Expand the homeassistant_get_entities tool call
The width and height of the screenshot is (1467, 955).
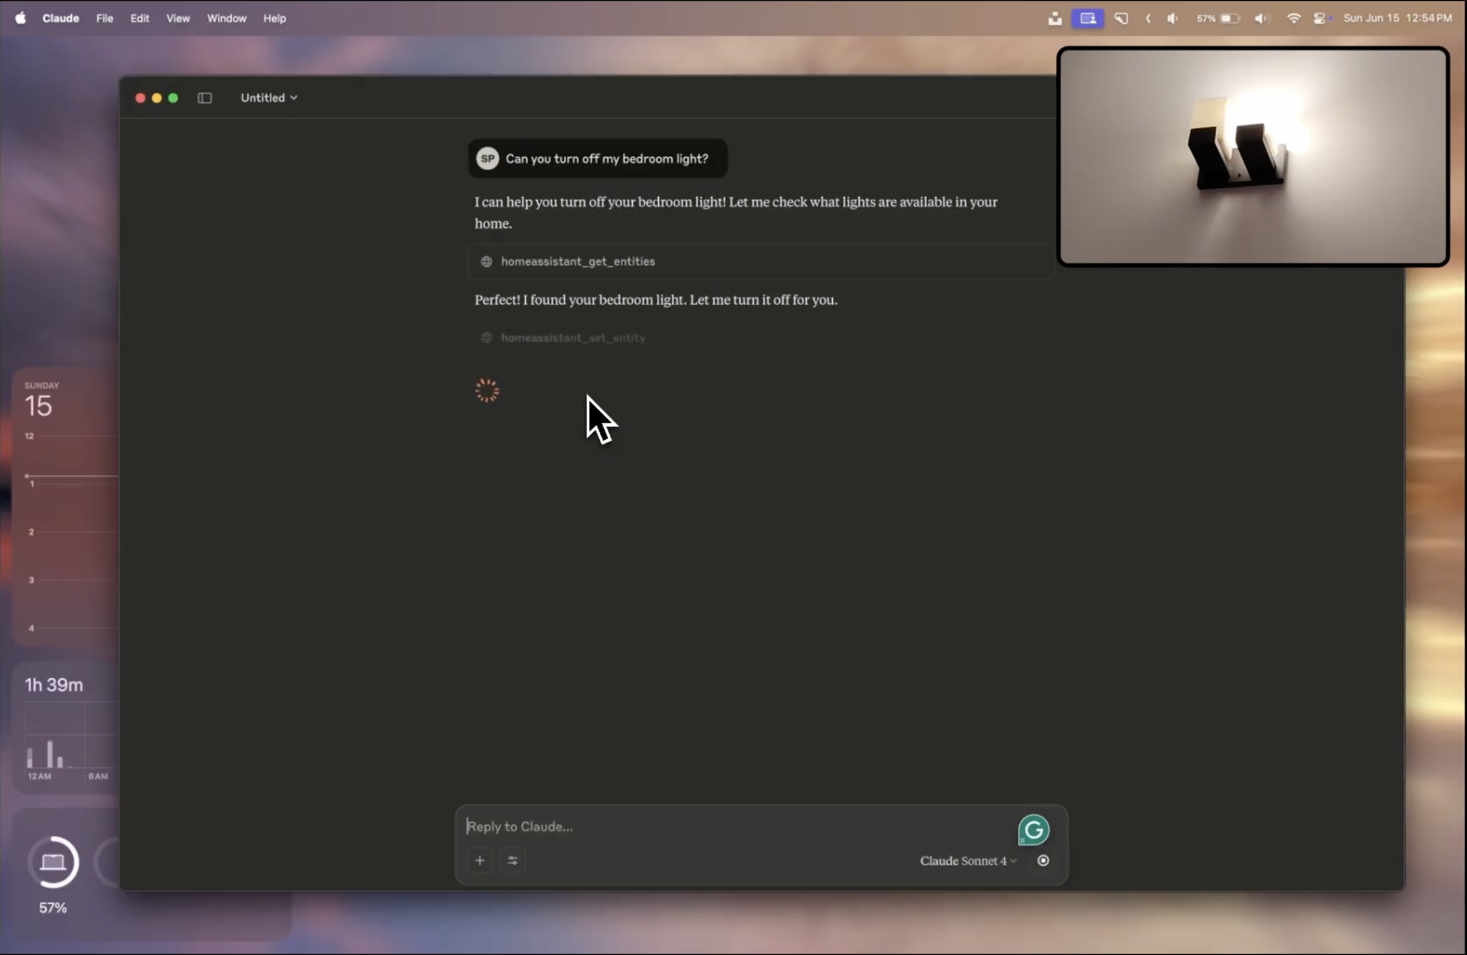click(x=762, y=261)
